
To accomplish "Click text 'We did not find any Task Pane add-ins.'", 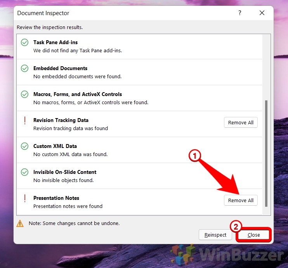I will [x=78, y=51].
